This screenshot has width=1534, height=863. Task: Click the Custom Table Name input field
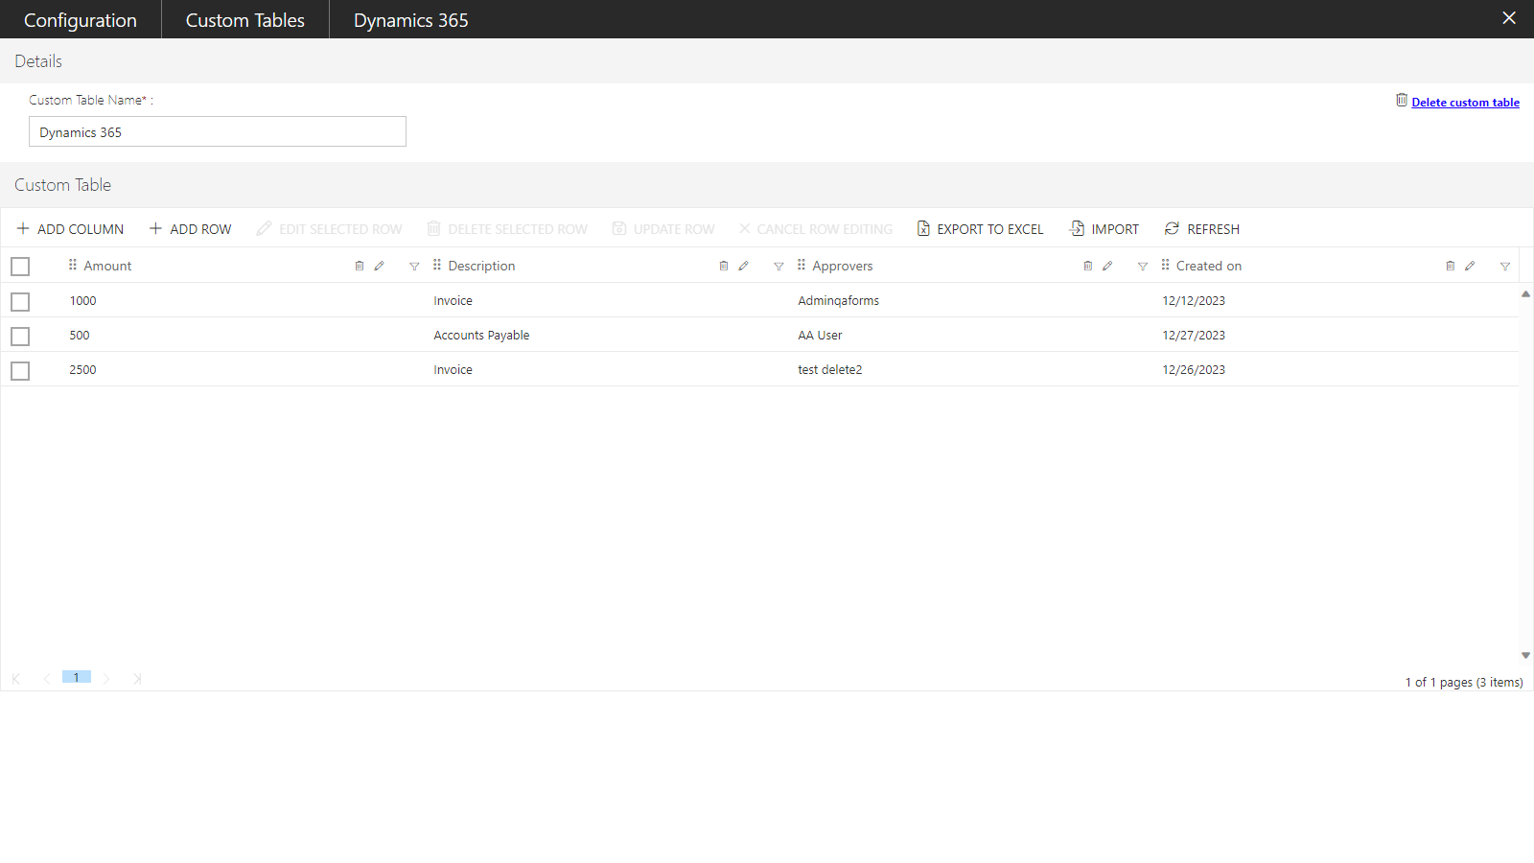pos(218,132)
